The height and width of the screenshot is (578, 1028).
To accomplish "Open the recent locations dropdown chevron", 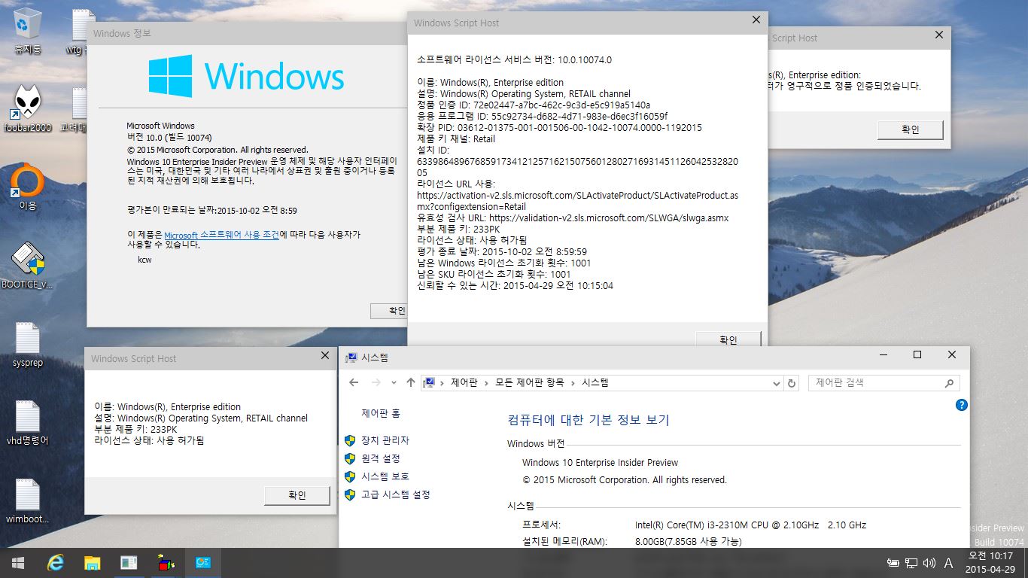I will point(394,383).
